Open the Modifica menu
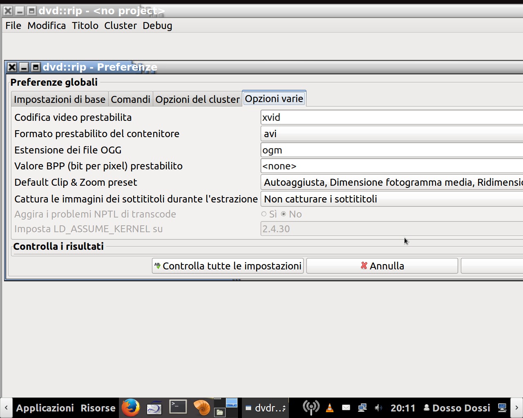The height and width of the screenshot is (418, 523). pyautogui.click(x=47, y=25)
